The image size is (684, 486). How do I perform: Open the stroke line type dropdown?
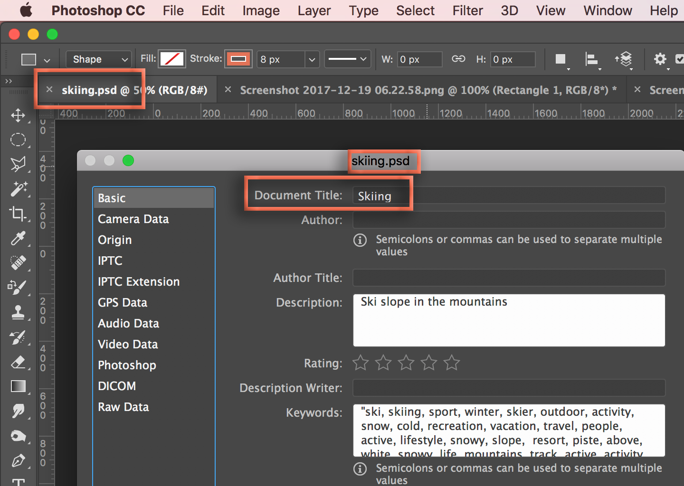[348, 59]
